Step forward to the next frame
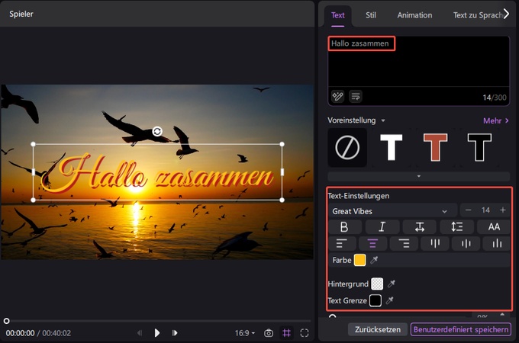The image size is (519, 343). (175, 333)
